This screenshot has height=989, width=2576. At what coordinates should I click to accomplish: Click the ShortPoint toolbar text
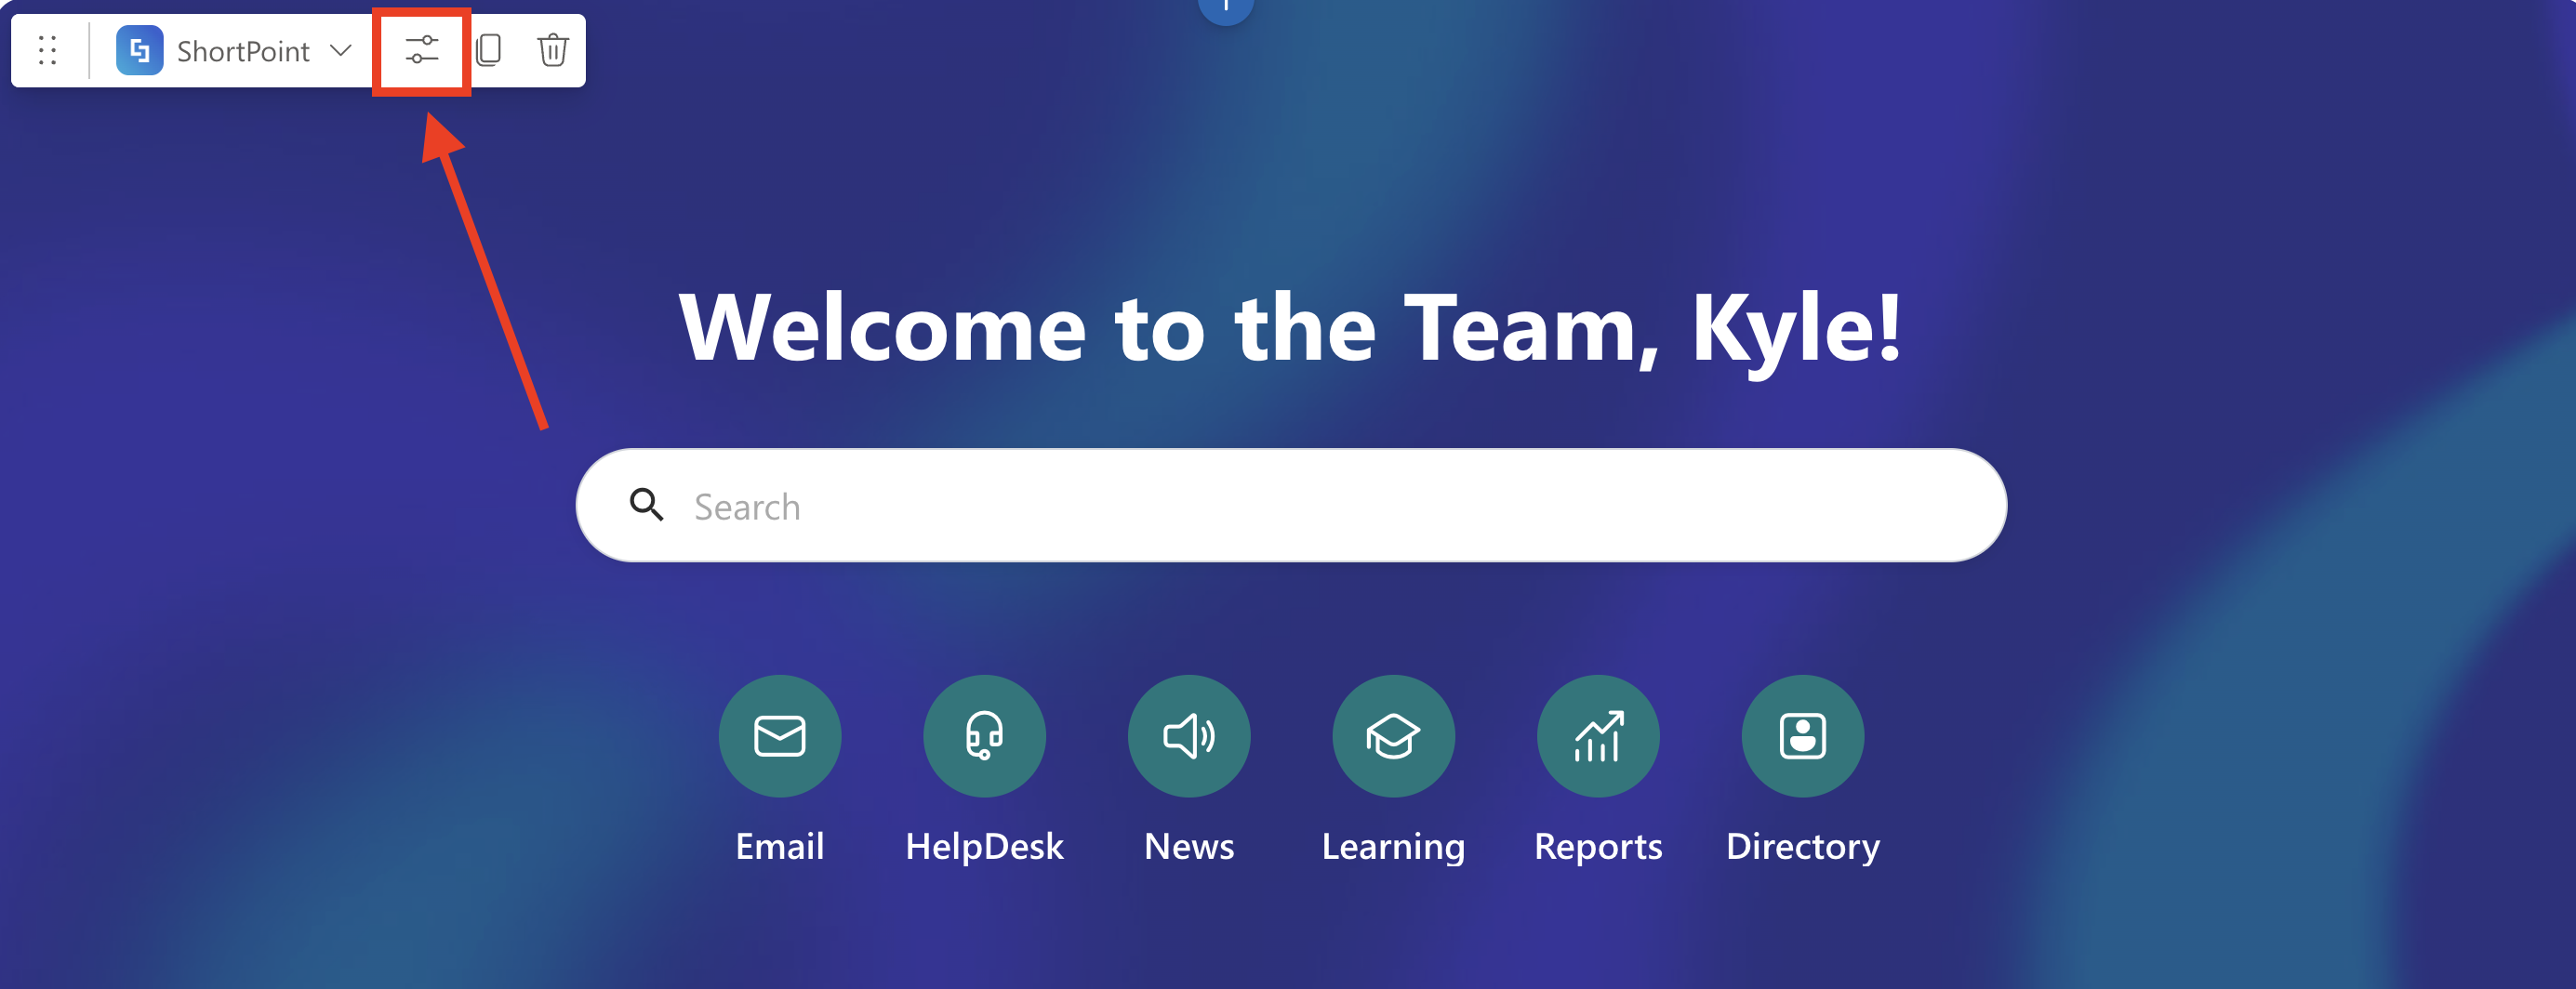click(243, 51)
